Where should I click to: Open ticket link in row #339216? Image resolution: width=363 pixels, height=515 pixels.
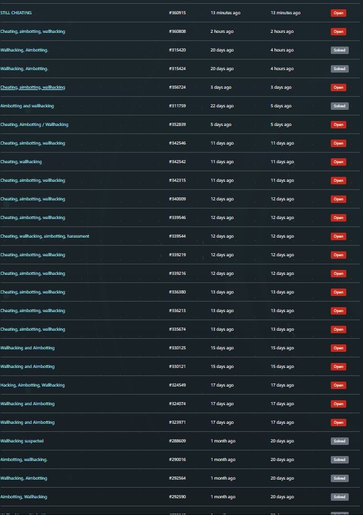(x=33, y=273)
